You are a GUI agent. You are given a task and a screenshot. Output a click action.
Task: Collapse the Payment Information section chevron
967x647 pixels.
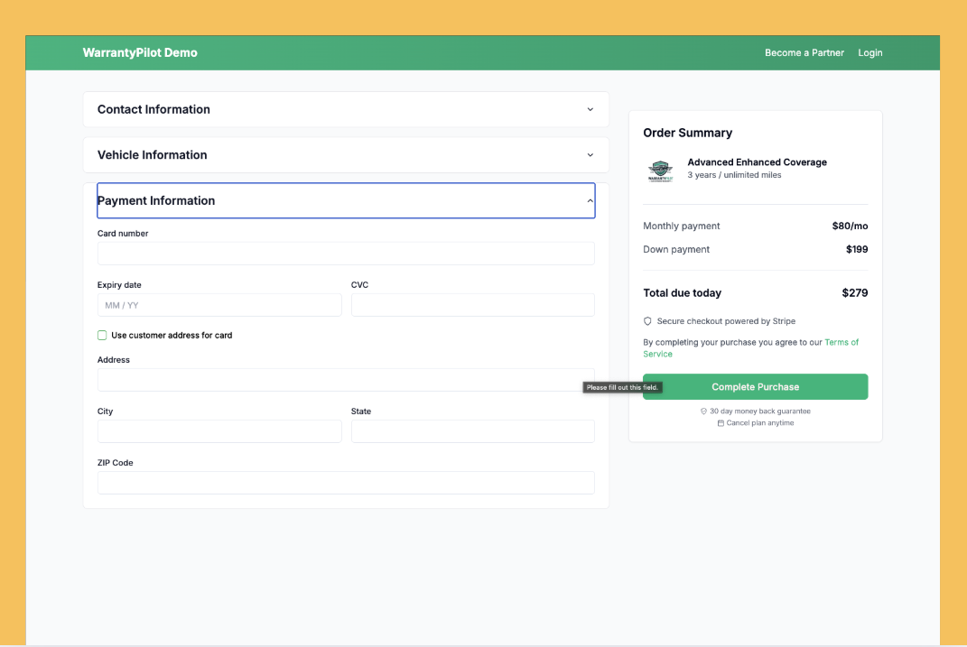(x=590, y=201)
